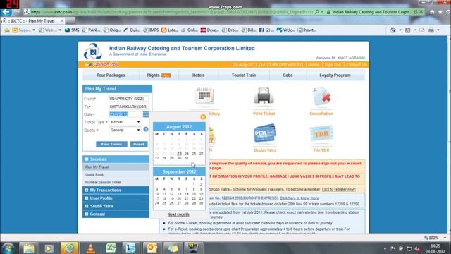This screenshot has height=254, width=451.
Task: Click the PAN bookmark
Action: point(91,30)
